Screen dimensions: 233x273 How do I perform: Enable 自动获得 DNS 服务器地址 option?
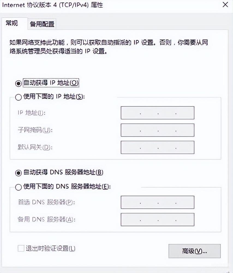point(18,173)
